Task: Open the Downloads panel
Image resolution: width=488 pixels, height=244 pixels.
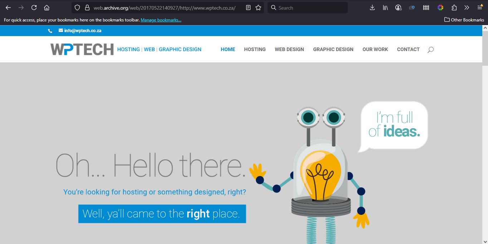Action: [x=372, y=8]
